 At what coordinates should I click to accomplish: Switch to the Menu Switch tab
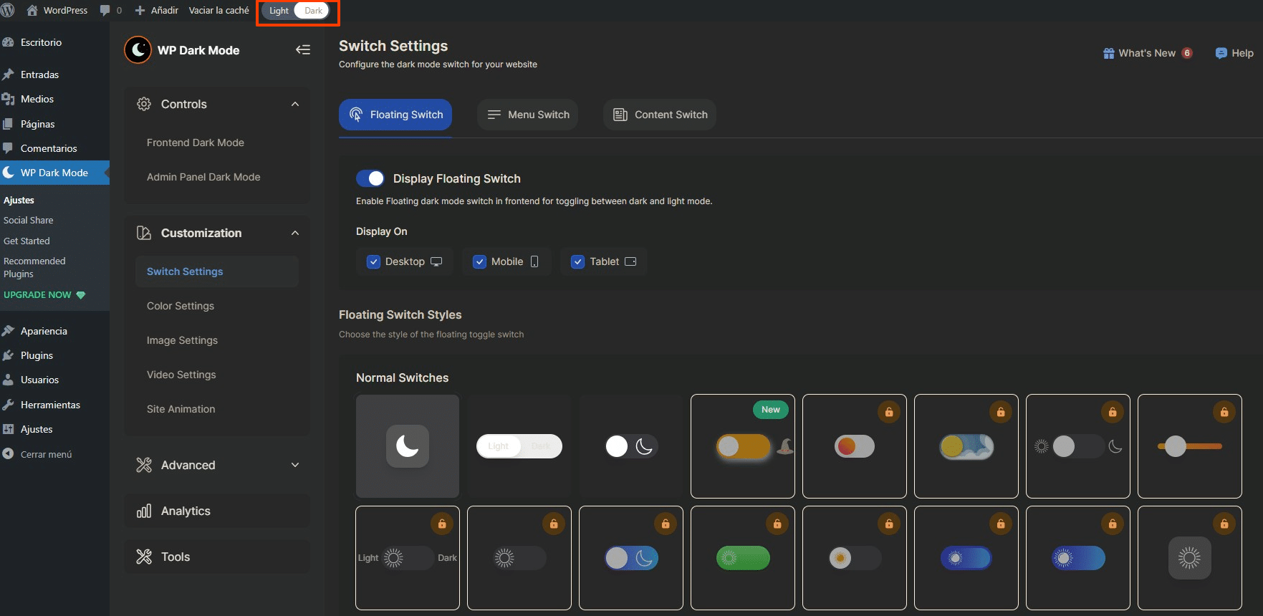click(x=528, y=115)
